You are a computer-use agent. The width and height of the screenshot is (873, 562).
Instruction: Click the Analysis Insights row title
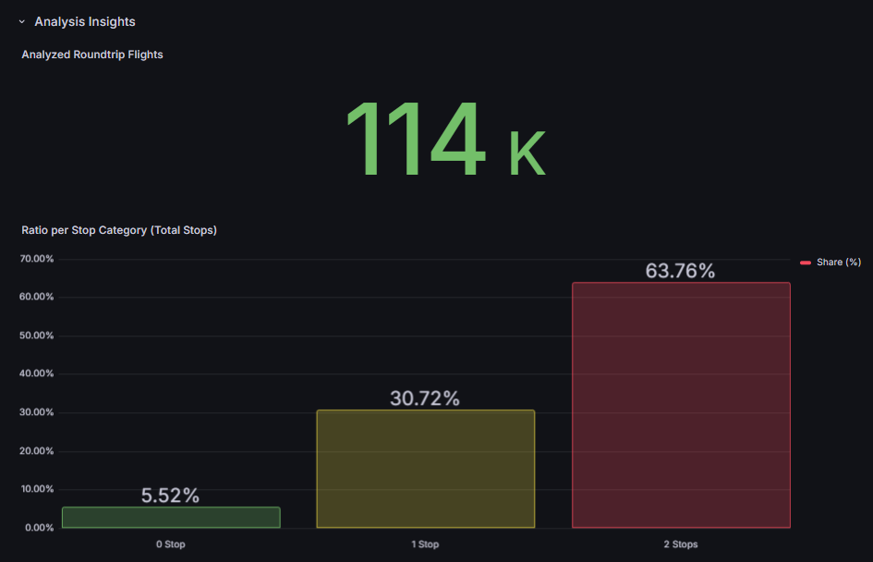coord(85,21)
